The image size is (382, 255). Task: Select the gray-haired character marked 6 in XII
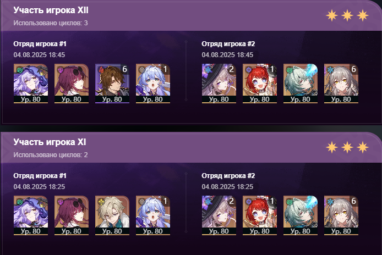pyautogui.click(x=341, y=84)
